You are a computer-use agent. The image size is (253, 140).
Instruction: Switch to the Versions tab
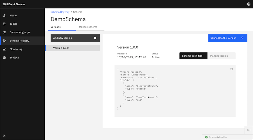(x=62, y=27)
